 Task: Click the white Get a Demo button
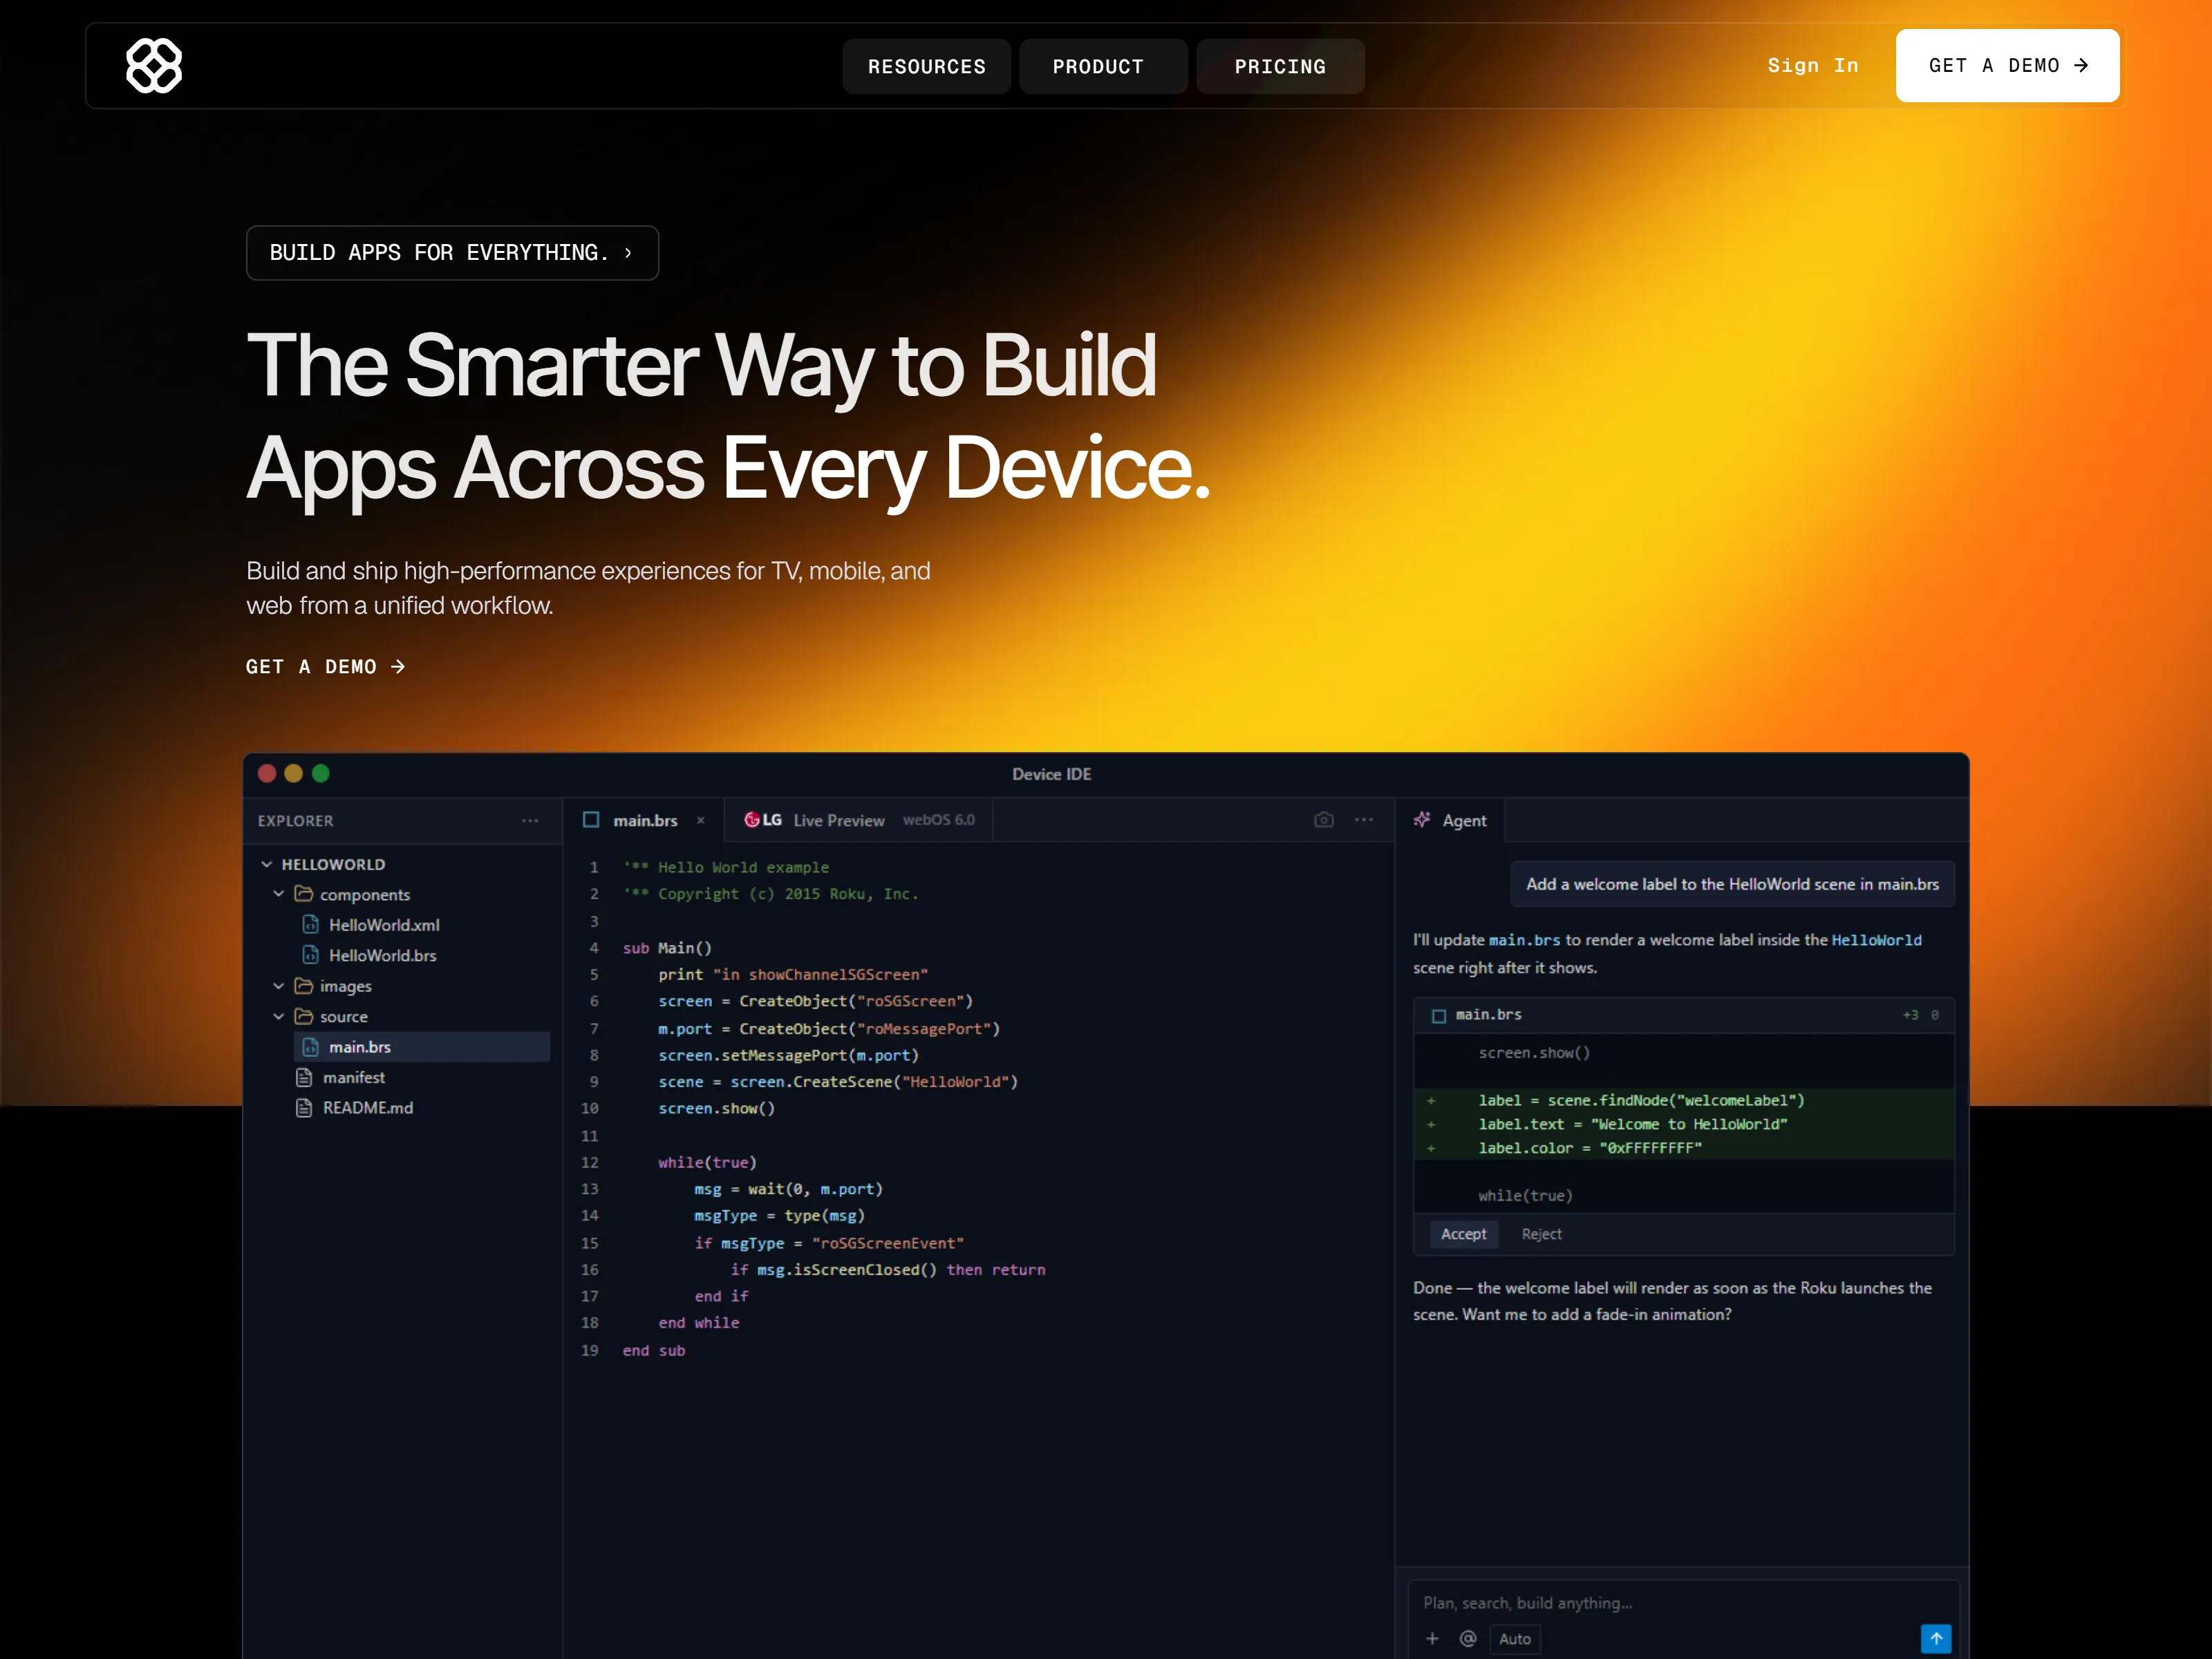click(x=2007, y=66)
